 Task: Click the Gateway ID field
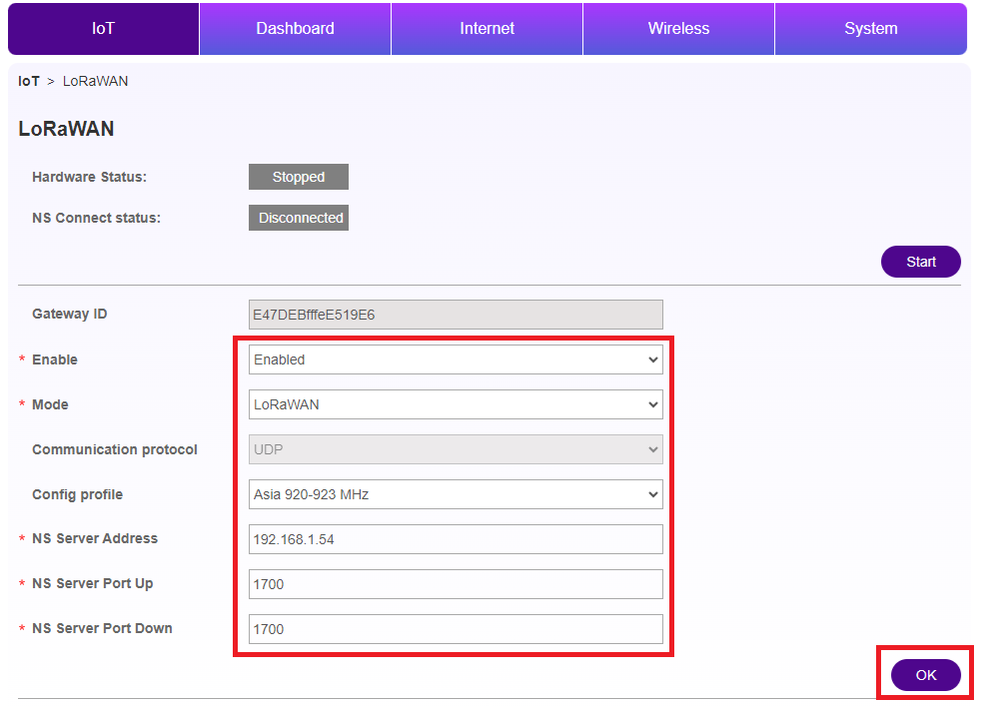point(456,315)
